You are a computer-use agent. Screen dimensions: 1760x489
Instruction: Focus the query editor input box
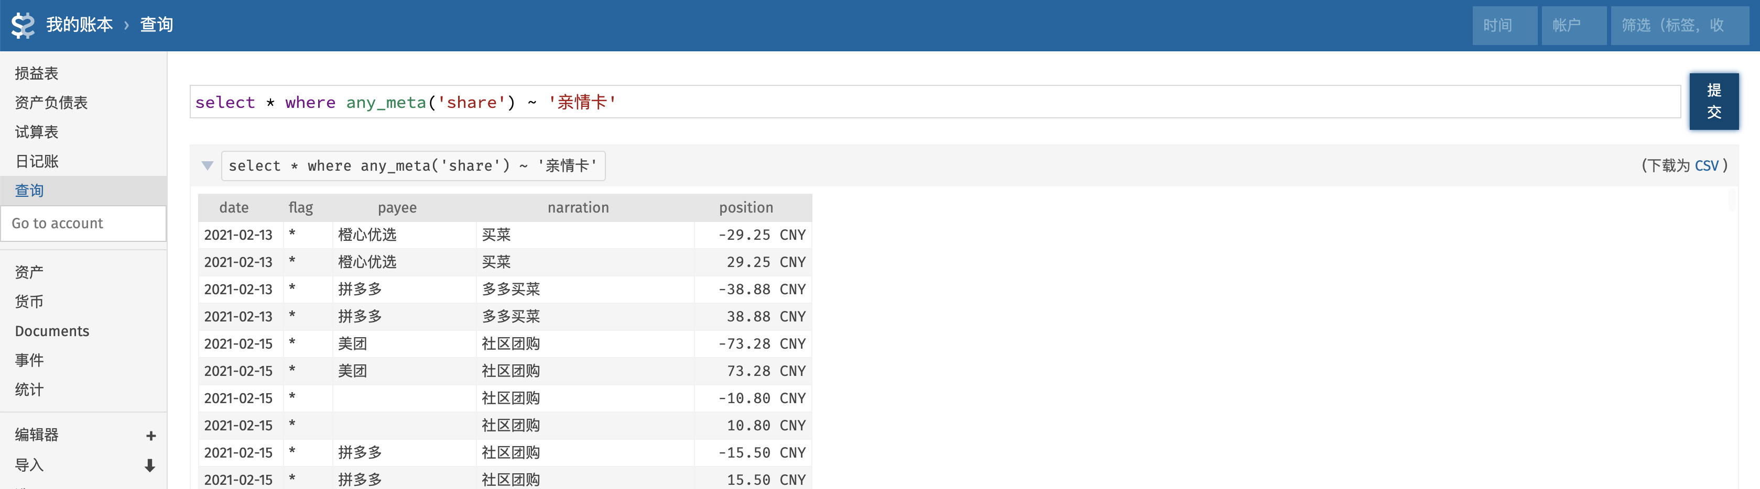coord(934,102)
